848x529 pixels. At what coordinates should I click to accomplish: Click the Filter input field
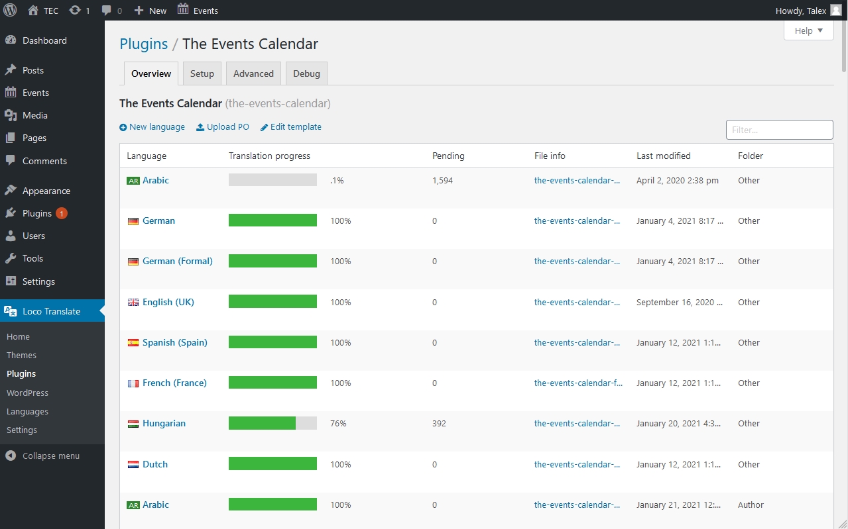[x=779, y=130]
